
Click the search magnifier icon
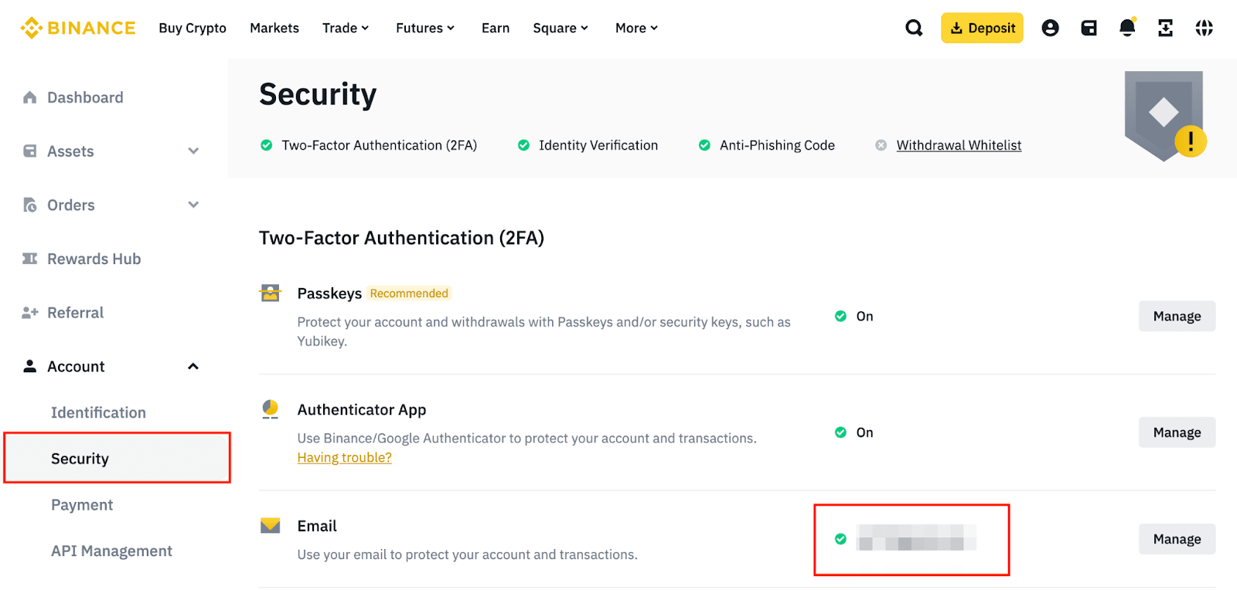(914, 28)
